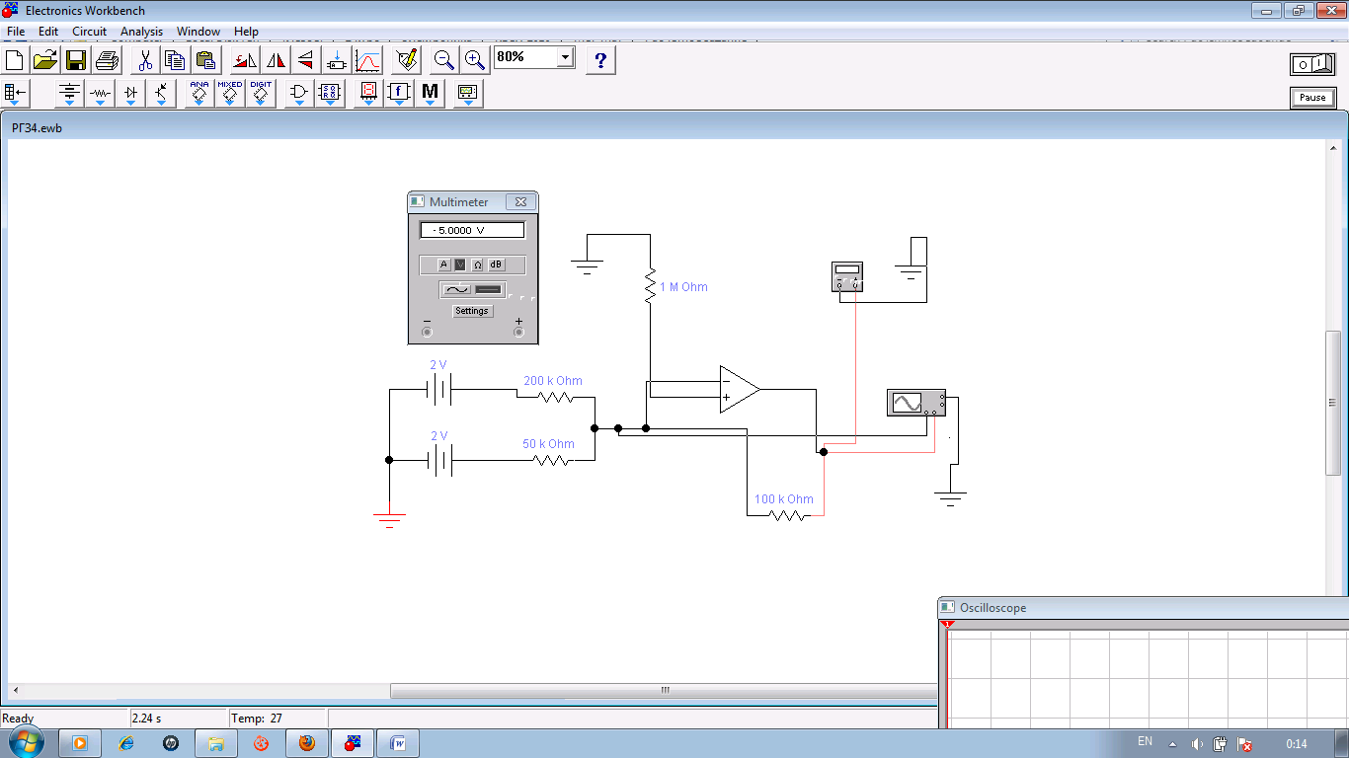Open the Mixed ICs parts bin
The image size is (1349, 758).
pos(230,94)
